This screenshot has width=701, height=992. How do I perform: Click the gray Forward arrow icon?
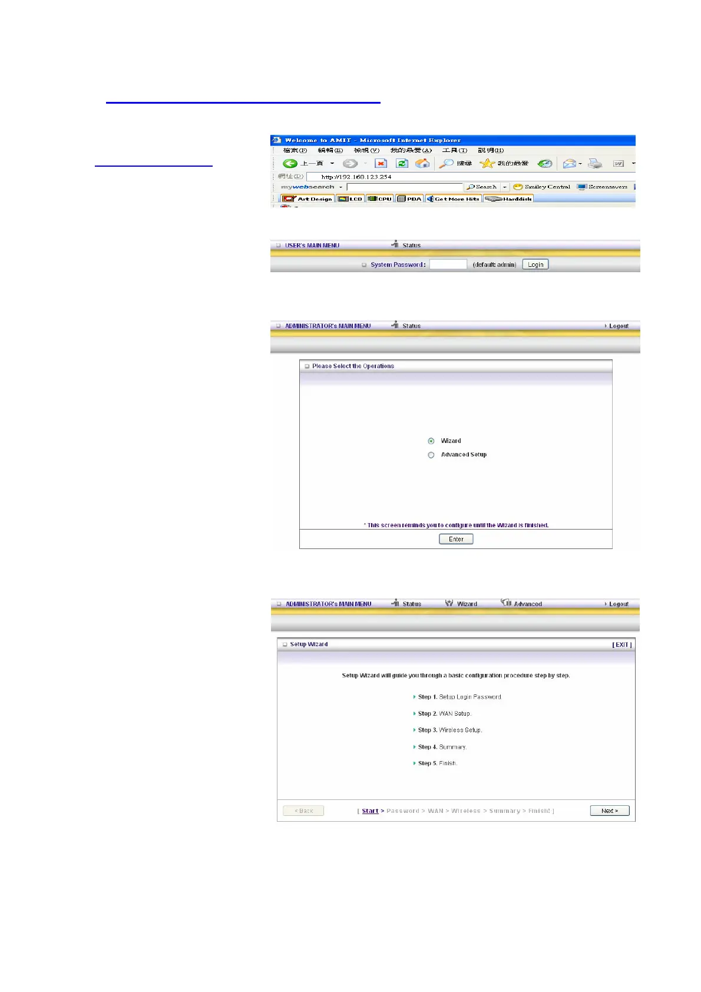coord(350,163)
